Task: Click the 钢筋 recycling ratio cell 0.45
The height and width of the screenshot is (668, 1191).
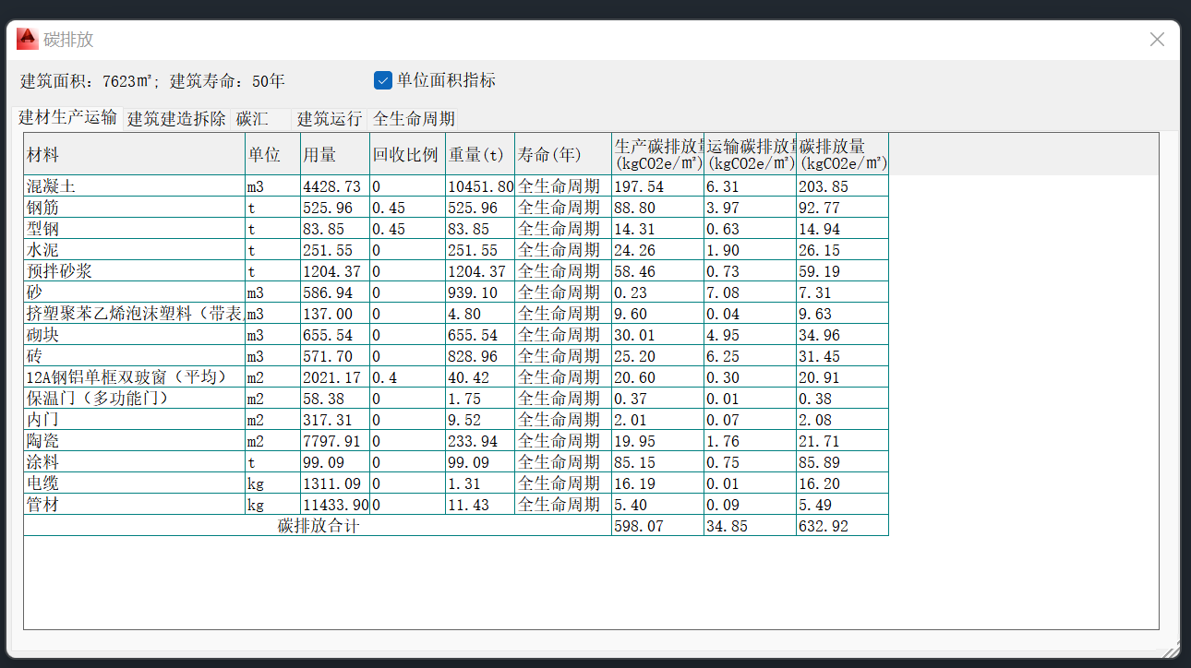Action: click(406, 208)
